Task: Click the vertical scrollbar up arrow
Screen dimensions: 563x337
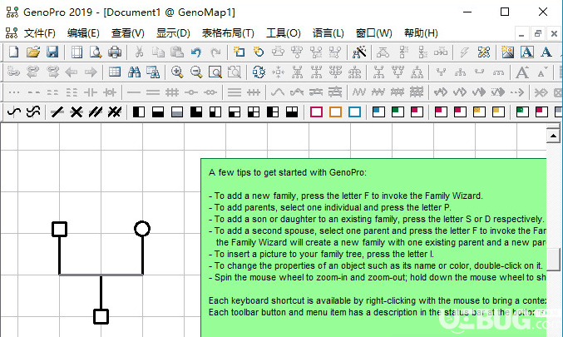Action: coord(553,136)
